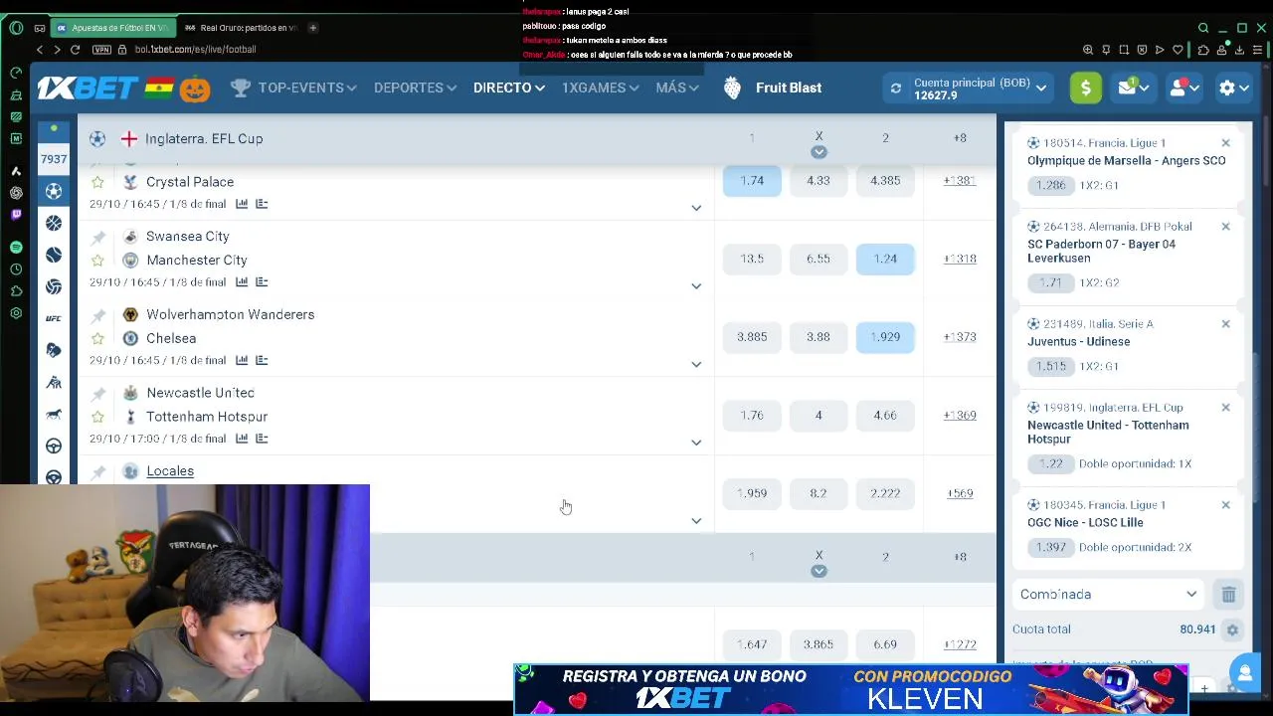Click the 1XBET logo
Screen dimensions: 1273x716
point(88,88)
